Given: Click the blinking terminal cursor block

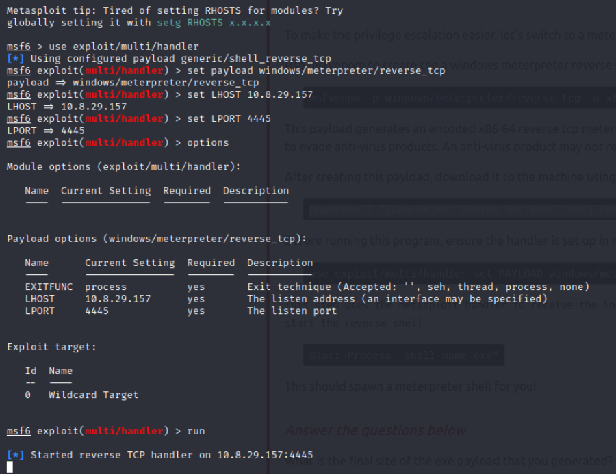Looking at the screenshot, I should coord(10,467).
